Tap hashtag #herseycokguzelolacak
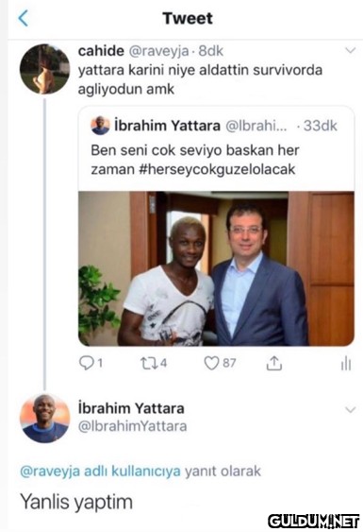 [217, 169]
